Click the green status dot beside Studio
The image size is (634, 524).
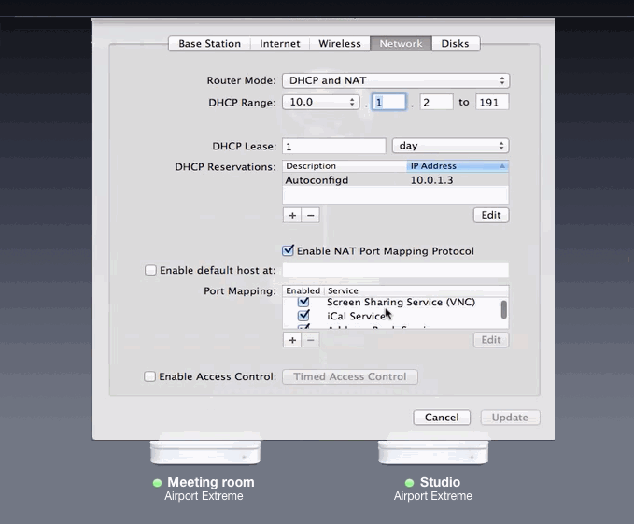tap(409, 483)
